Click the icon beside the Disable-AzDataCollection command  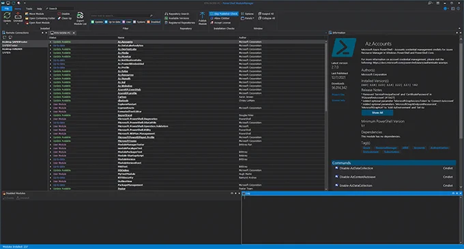coord(336,168)
